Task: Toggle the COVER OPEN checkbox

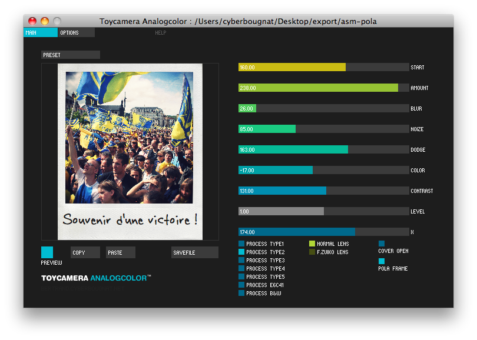Action: tap(382, 244)
